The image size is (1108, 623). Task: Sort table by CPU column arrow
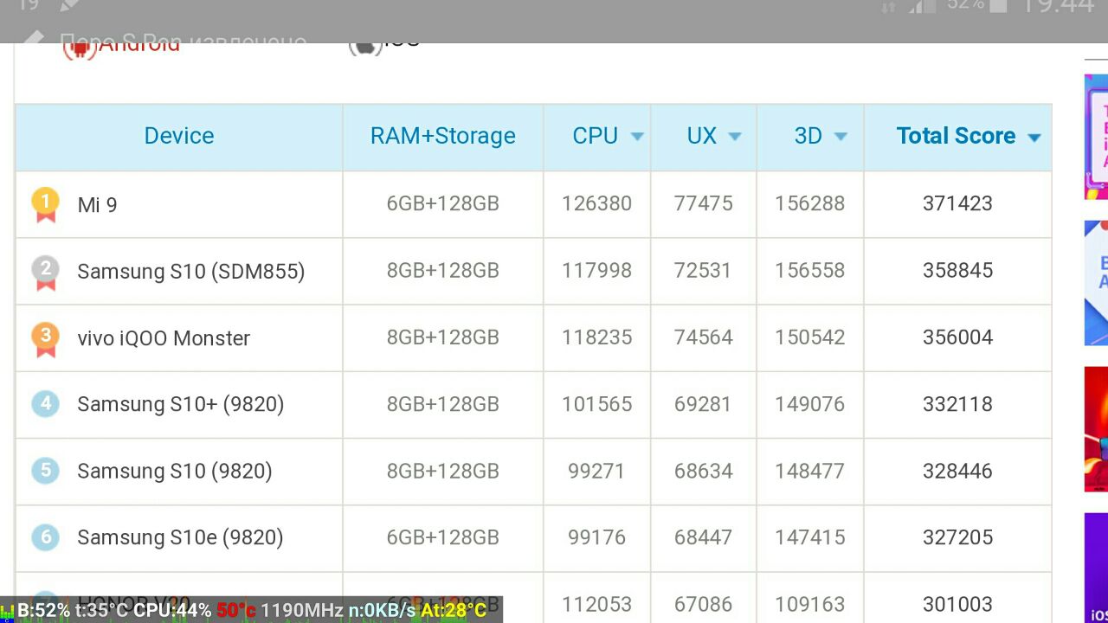637,137
